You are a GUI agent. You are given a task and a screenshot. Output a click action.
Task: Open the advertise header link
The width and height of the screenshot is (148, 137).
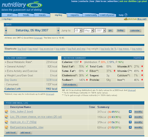point(113,1)
